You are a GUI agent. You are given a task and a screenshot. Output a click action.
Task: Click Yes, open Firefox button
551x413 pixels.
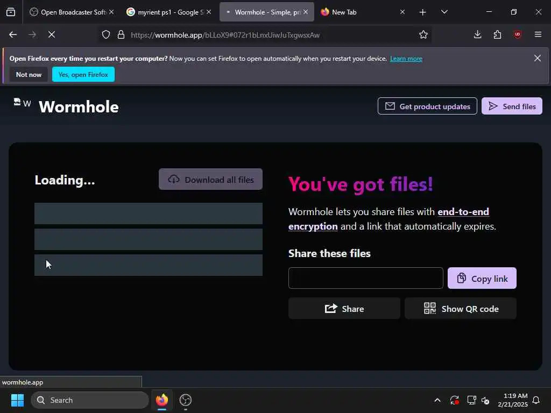coord(83,74)
